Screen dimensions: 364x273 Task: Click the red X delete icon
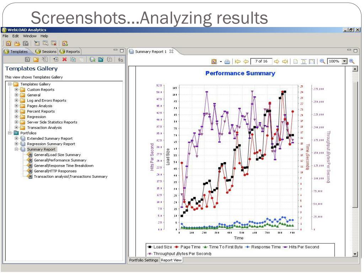65,59
